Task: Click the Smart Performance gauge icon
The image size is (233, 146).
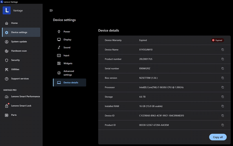Action: pos(7,97)
